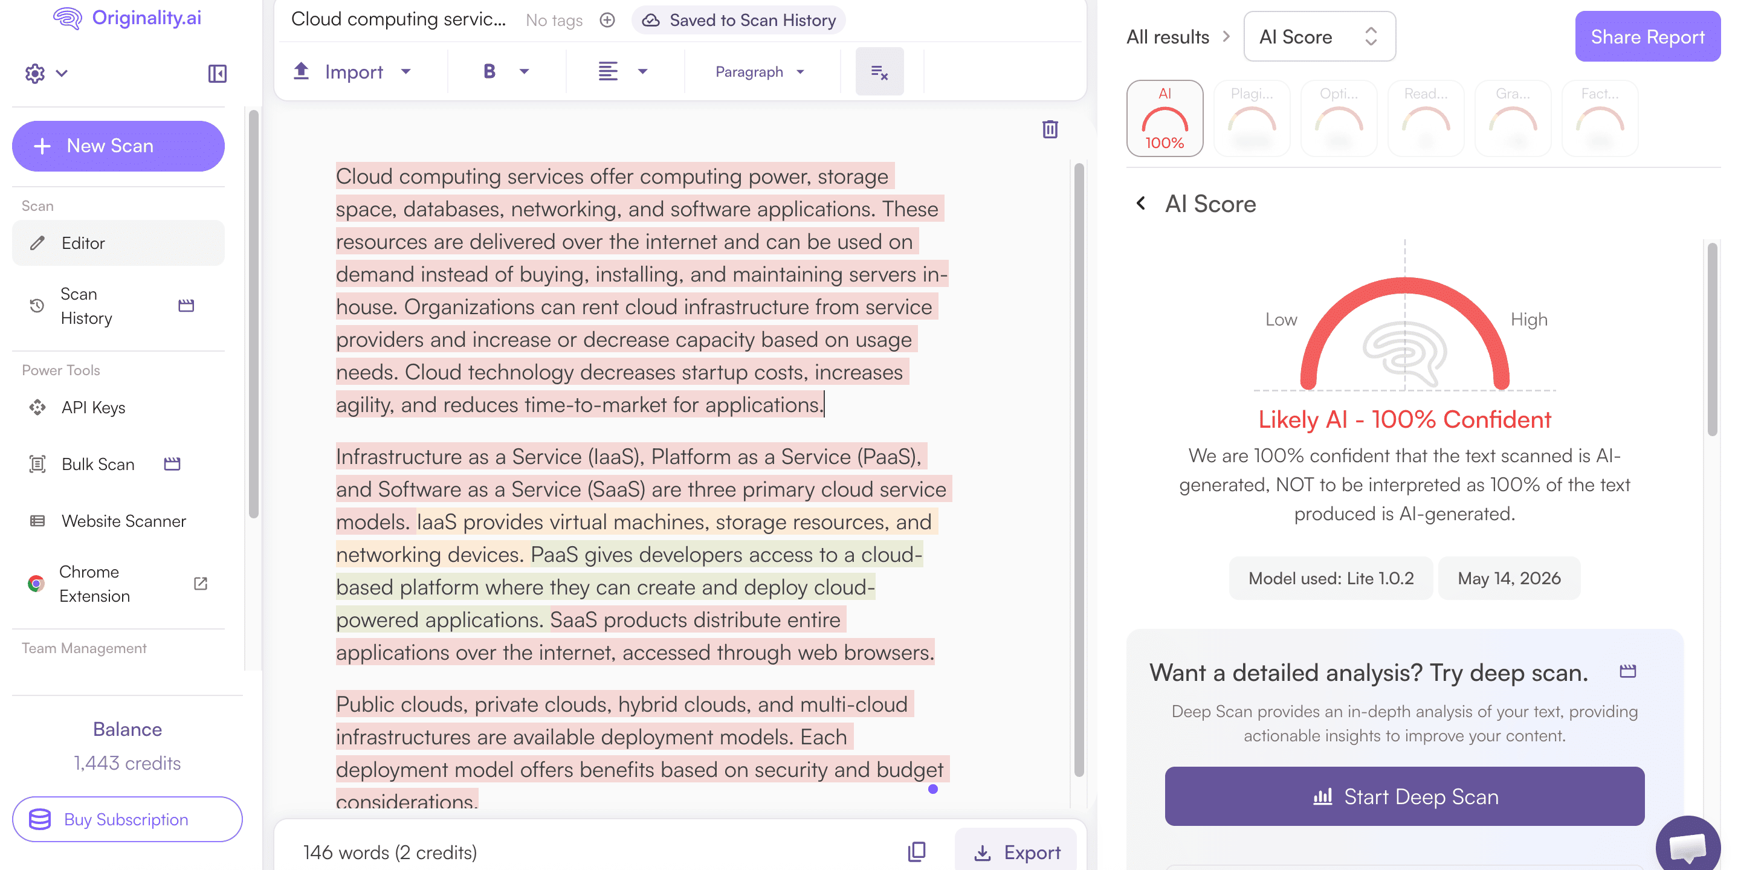Select the Plagiarism score tab
Screen dimensions: 1738x870
(1252, 118)
